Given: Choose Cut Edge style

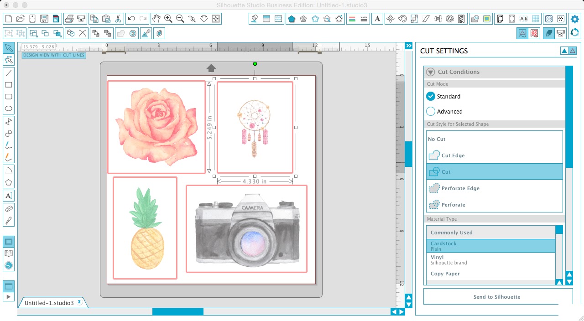Looking at the screenshot, I should pyautogui.click(x=495, y=155).
